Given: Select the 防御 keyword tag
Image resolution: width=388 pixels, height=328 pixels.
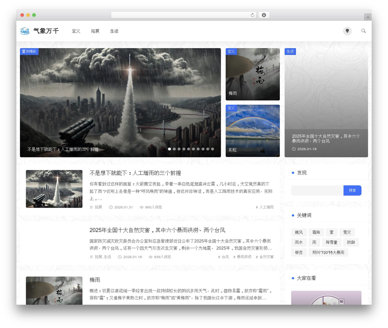Looking at the screenshot, I should tap(351, 242).
